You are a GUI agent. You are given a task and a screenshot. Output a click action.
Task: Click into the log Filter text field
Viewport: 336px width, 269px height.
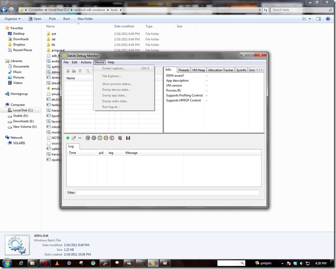(168, 193)
